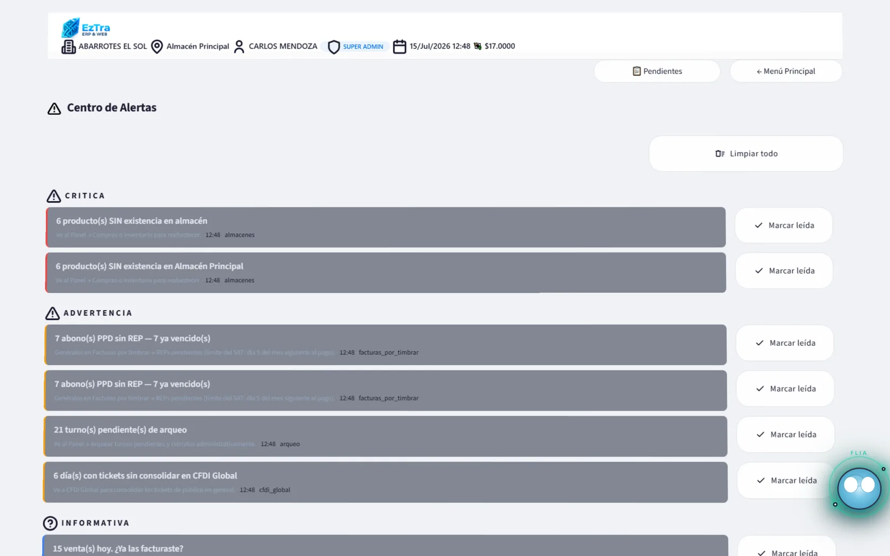Click the Centro de Alertas warning triangle icon
The image size is (890, 556).
coord(54,109)
